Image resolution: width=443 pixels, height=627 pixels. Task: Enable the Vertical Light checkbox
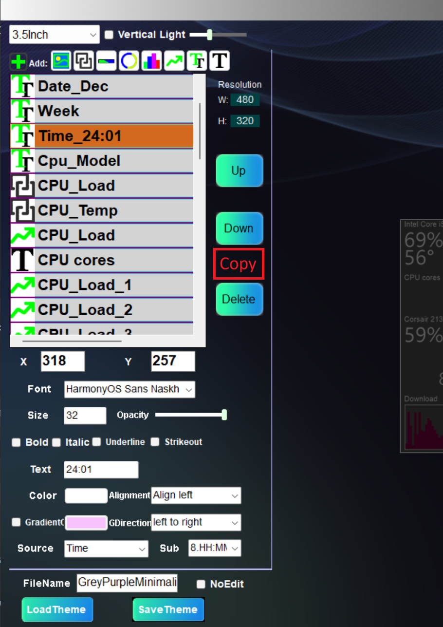[109, 35]
